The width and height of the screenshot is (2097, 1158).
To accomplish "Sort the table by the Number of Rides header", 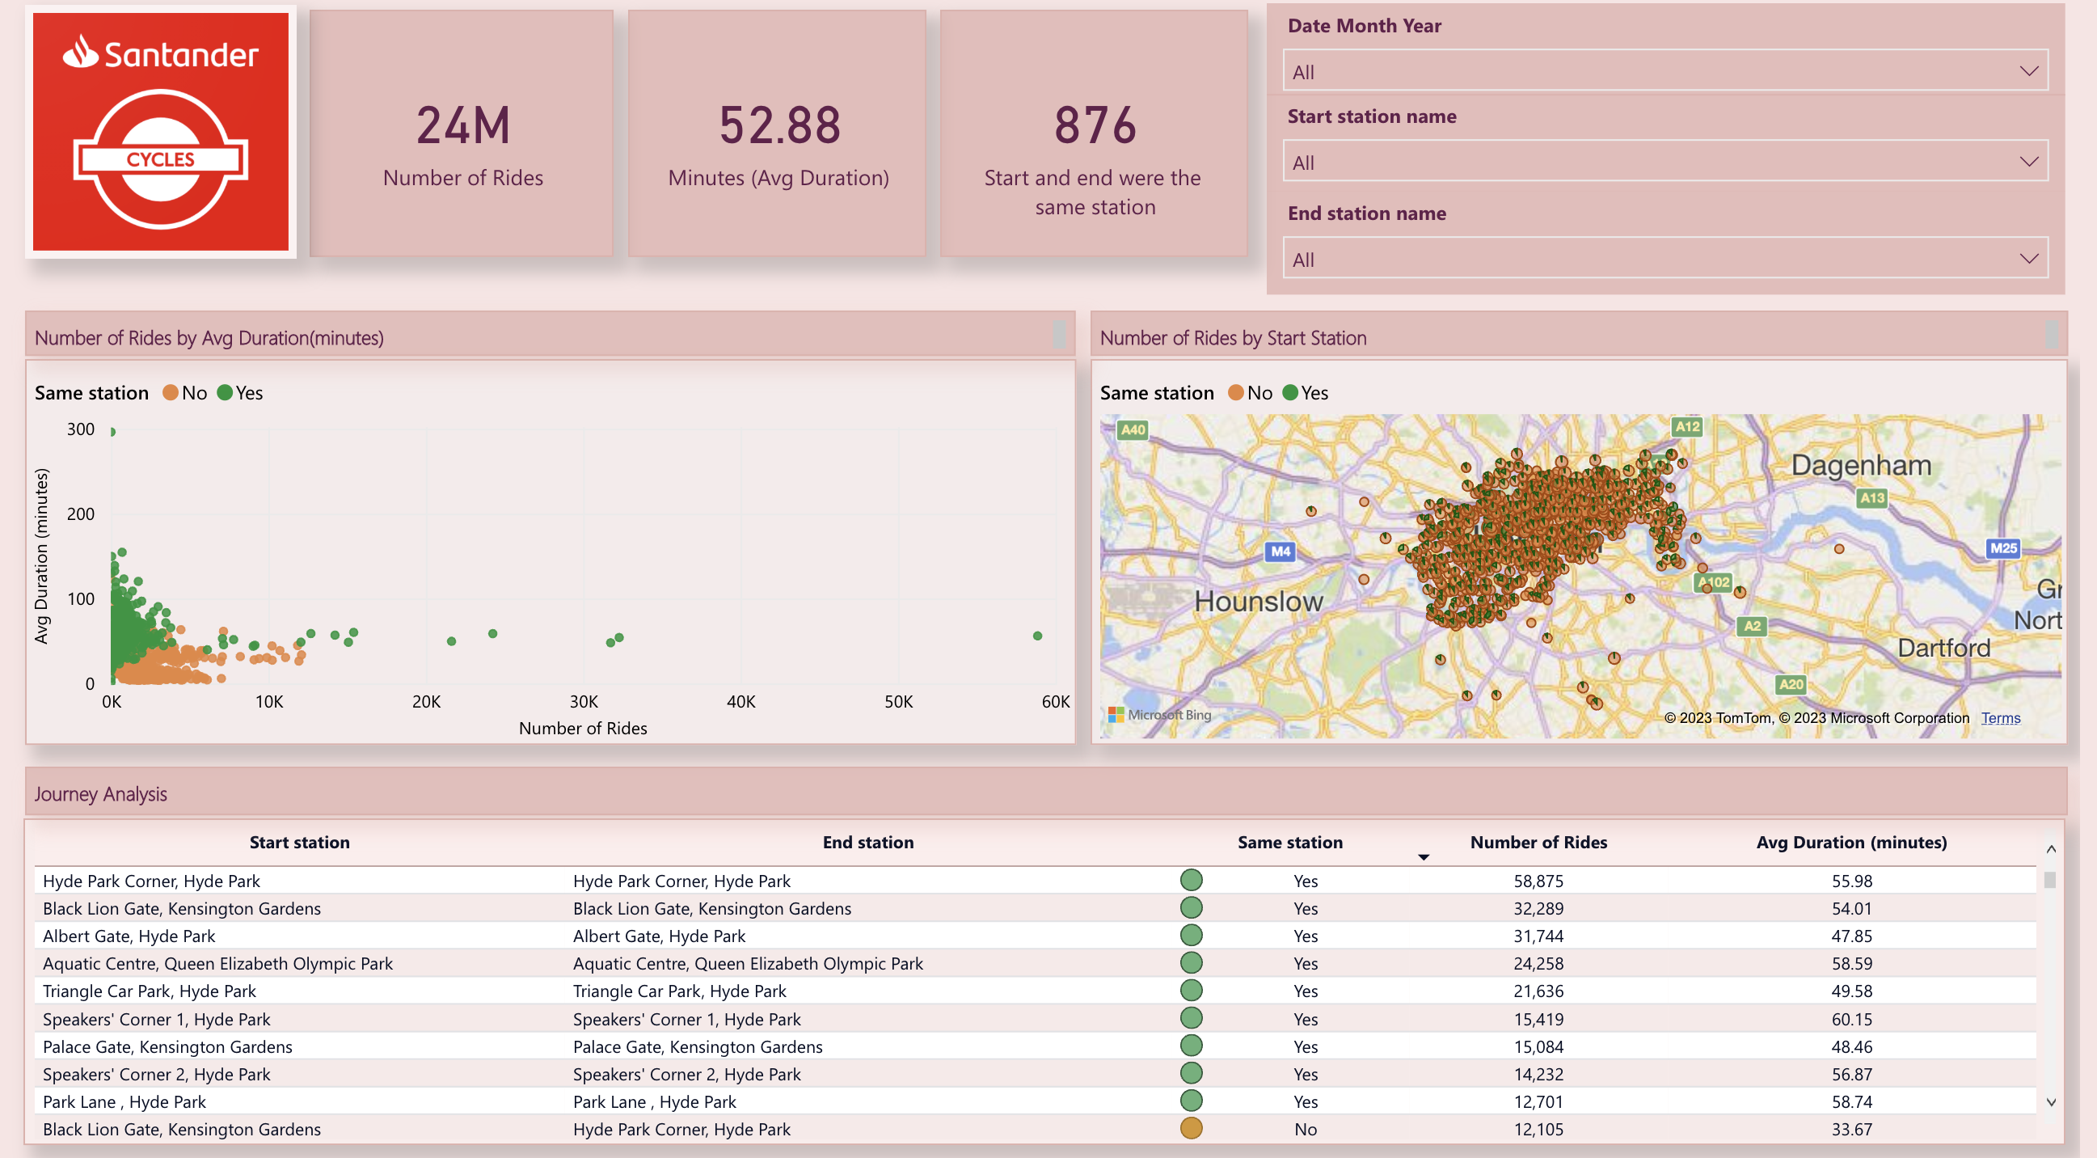I will (x=1538, y=842).
